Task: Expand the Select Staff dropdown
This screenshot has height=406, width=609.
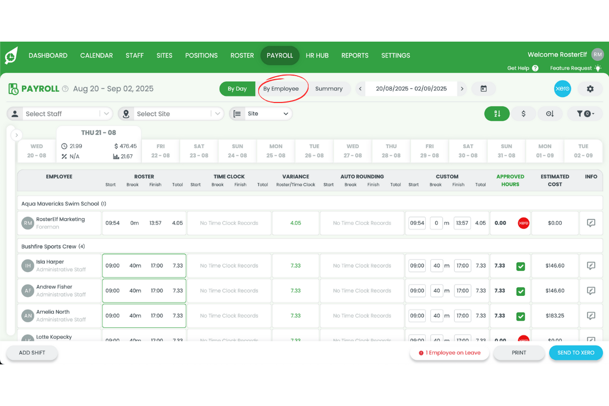Action: [x=106, y=114]
